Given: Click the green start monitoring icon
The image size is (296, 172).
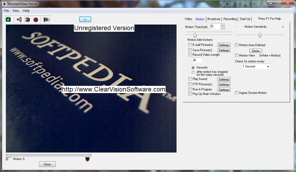Looking at the screenshot, I should pos(8,20).
